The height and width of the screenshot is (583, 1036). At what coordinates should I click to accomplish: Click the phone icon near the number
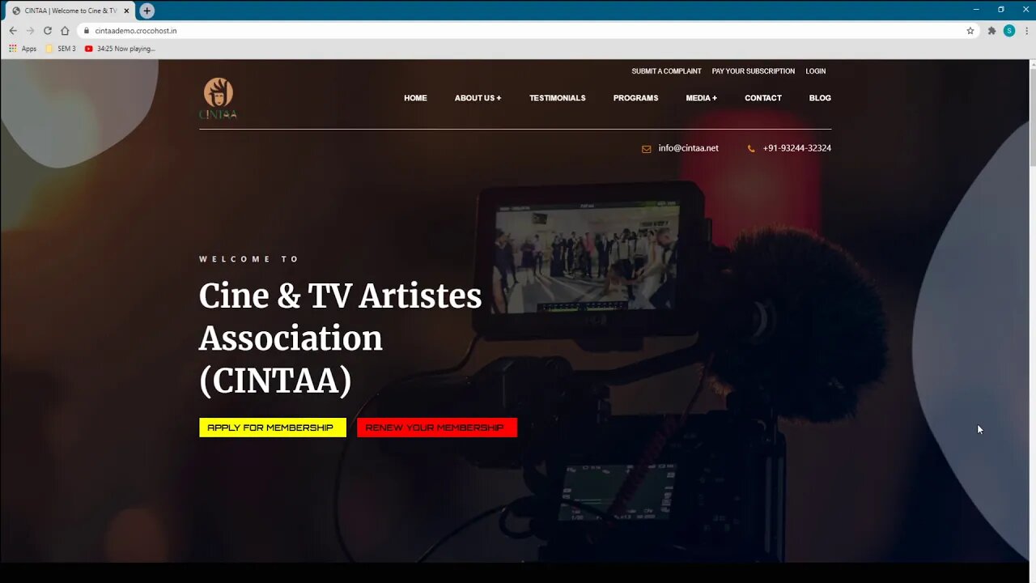[751, 149]
